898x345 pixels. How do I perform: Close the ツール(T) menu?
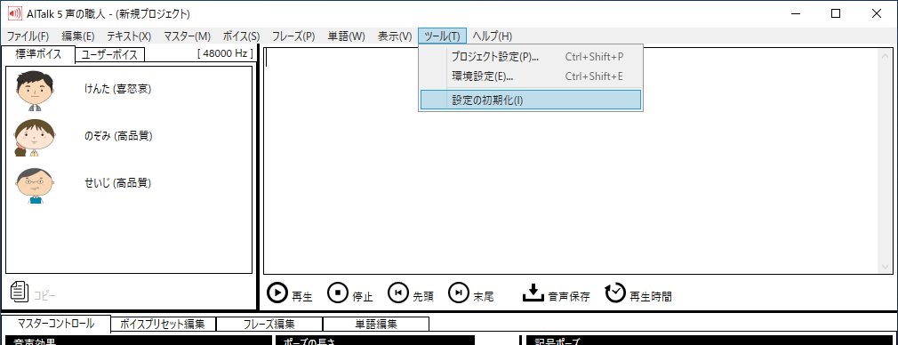(x=442, y=36)
